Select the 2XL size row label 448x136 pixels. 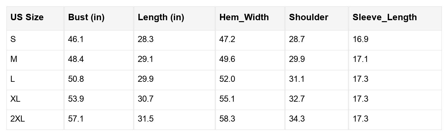tap(17, 119)
